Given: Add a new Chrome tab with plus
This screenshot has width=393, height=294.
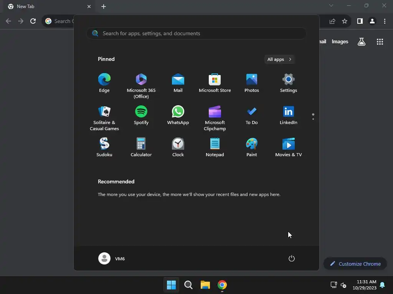Looking at the screenshot, I should click(104, 7).
